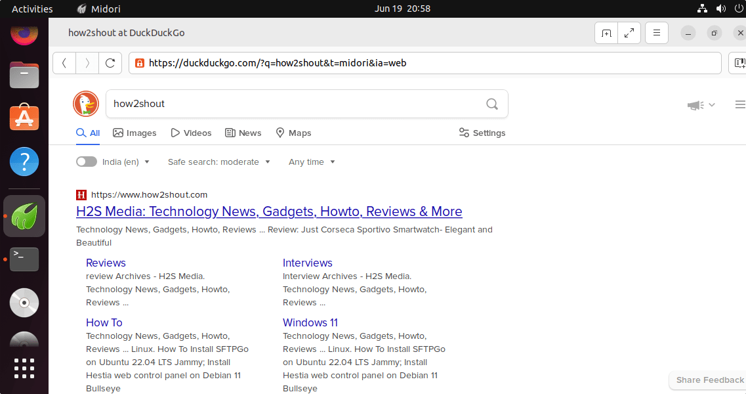Click the Windows 11 sitelink

[x=310, y=322]
